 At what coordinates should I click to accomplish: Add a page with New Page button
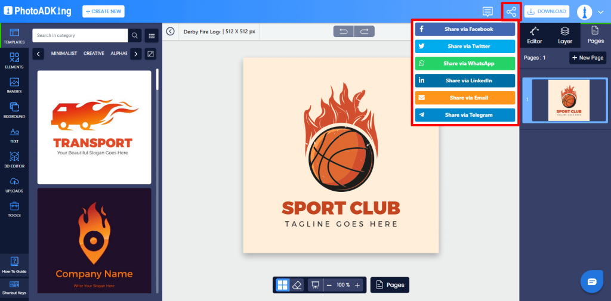(x=588, y=58)
